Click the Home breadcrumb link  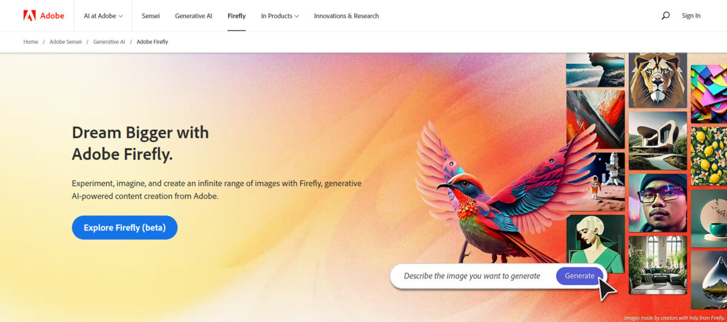click(x=30, y=42)
